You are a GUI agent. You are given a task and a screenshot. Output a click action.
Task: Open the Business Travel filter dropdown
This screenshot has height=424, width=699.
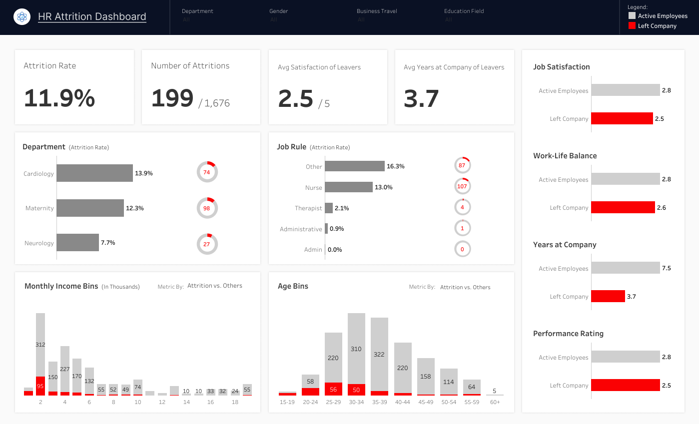pyautogui.click(x=377, y=15)
